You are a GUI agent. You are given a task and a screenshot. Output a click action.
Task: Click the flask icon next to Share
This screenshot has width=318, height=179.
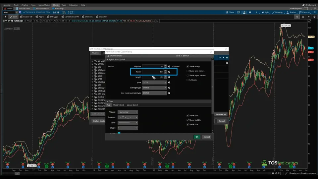(244, 12)
